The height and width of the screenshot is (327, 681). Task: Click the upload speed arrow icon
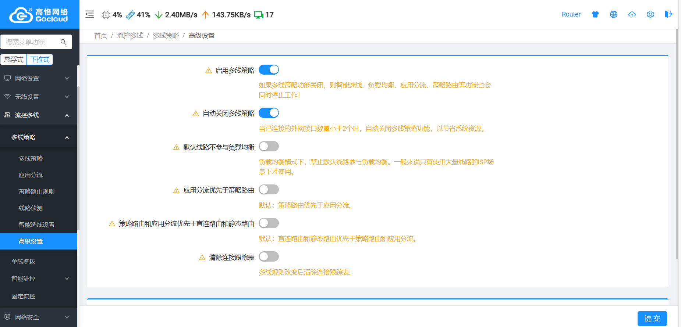tap(205, 15)
